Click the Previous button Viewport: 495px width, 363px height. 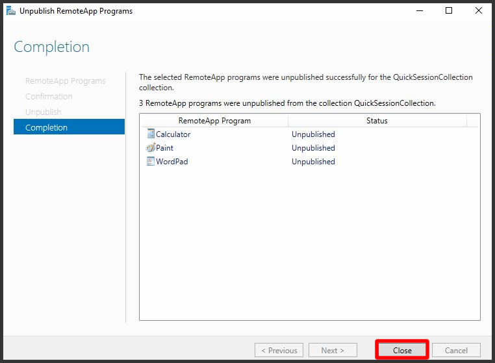coord(279,350)
